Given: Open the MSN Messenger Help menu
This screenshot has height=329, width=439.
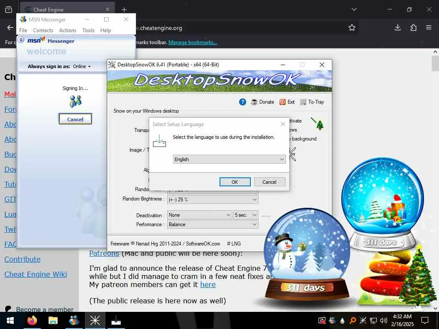Looking at the screenshot, I should [105, 30].
